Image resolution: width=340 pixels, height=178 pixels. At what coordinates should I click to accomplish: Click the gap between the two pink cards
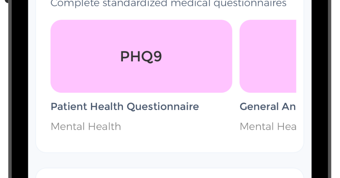tap(236, 56)
